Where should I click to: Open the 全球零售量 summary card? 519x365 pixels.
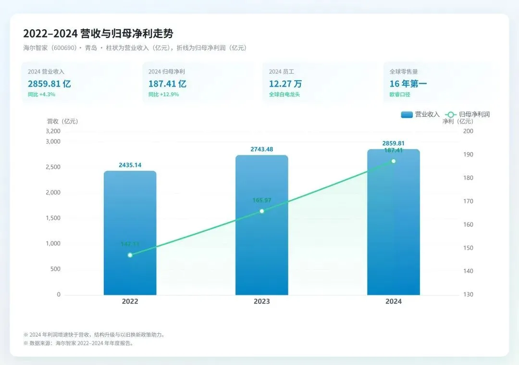point(441,83)
